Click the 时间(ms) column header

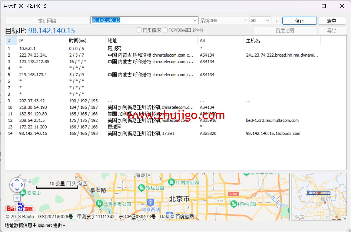pos(78,40)
